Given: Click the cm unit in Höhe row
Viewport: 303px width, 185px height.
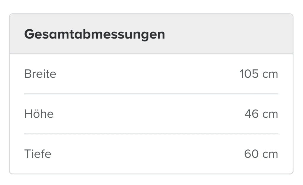Looking at the screenshot, I should [x=270, y=114].
